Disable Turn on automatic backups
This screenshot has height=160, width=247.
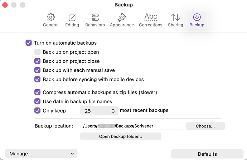point(29,43)
